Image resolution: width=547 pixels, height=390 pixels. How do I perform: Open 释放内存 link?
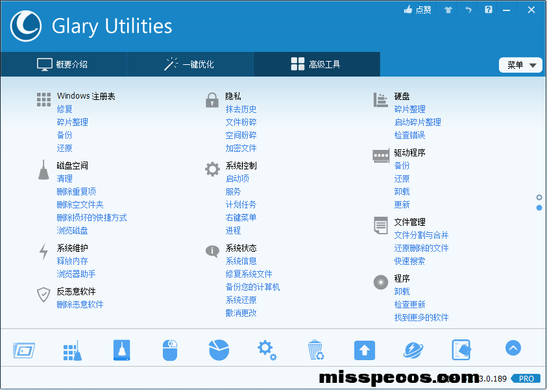pyautogui.click(x=72, y=261)
